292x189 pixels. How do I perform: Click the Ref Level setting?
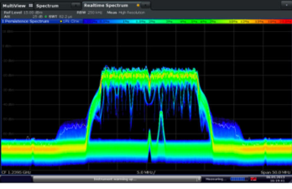click(x=23, y=12)
